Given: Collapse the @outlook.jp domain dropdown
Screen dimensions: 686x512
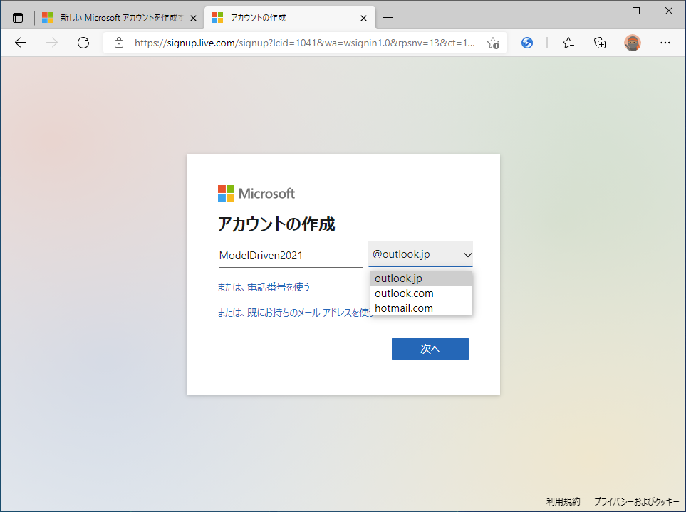Looking at the screenshot, I should pyautogui.click(x=420, y=254).
